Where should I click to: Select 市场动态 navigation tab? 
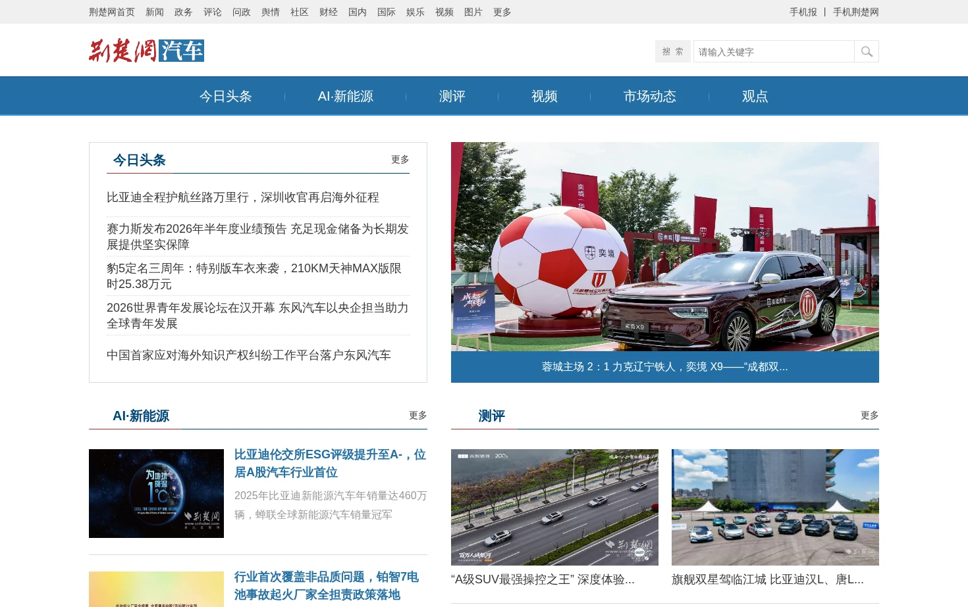(650, 96)
